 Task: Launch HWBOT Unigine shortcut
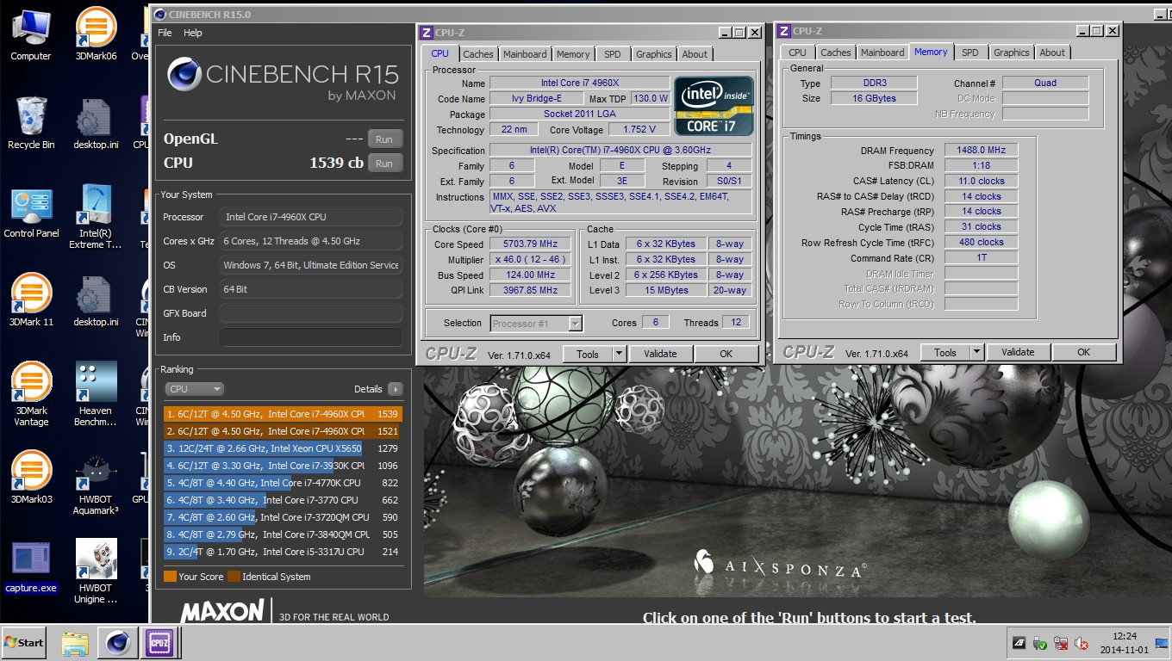pos(96,571)
